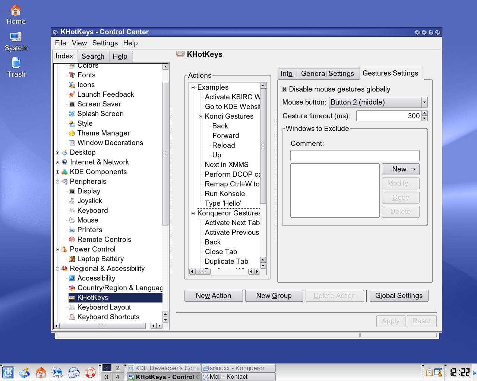Click the Global Settings button
This screenshot has width=477, height=381.
[399, 296]
